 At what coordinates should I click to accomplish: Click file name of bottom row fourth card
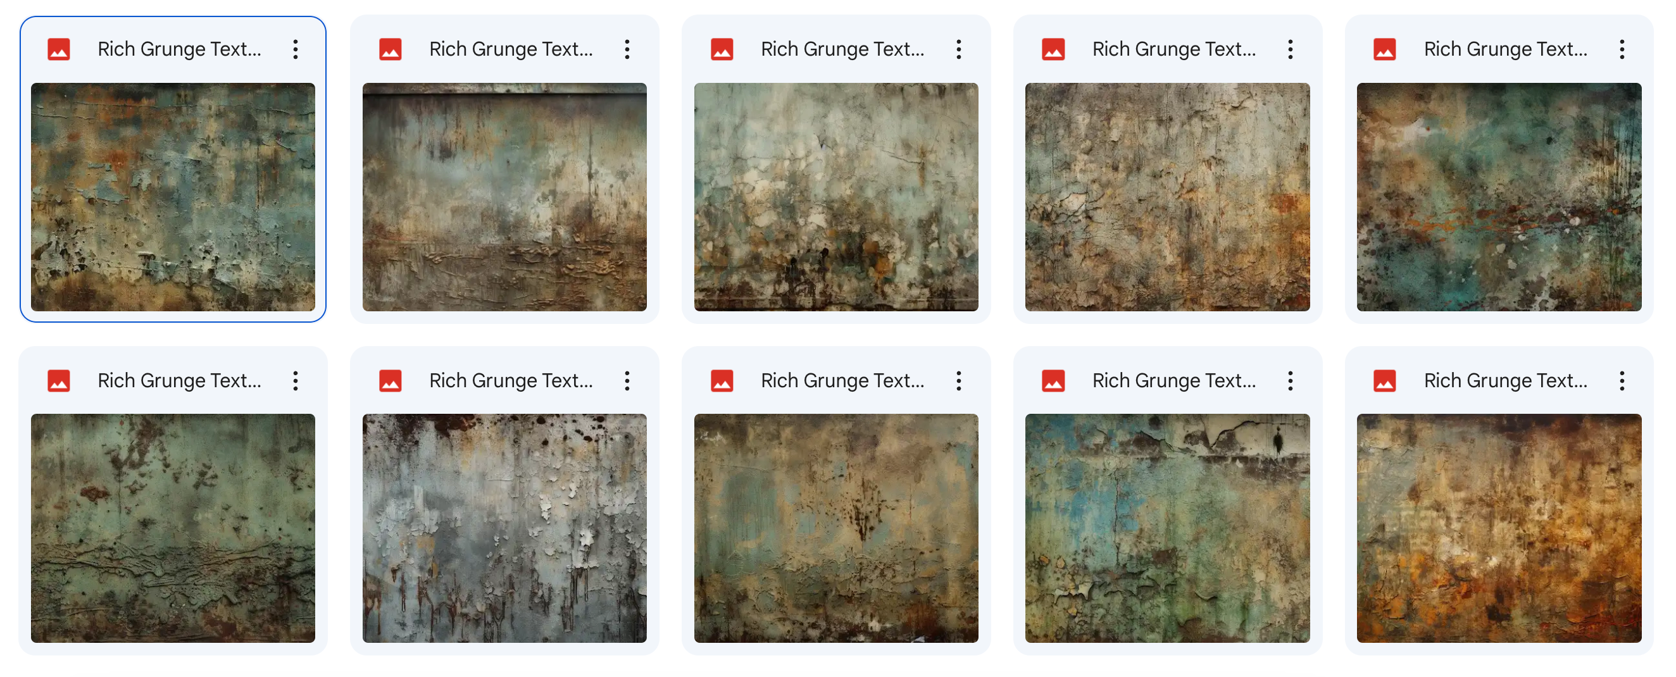point(1173,380)
